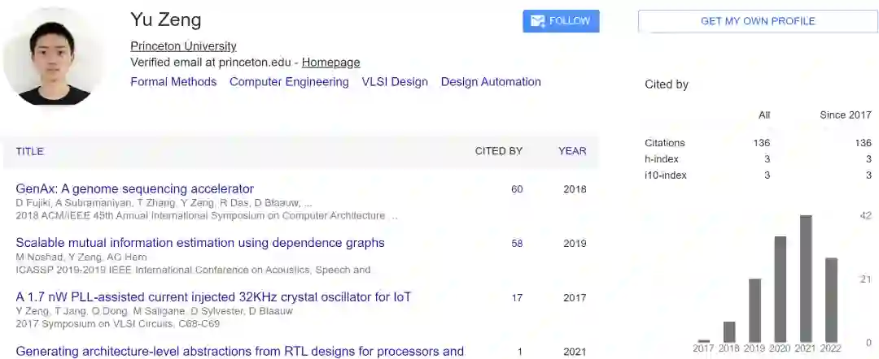Select the Computer Engineering interest tag
The height and width of the screenshot is (359, 879).
point(289,82)
